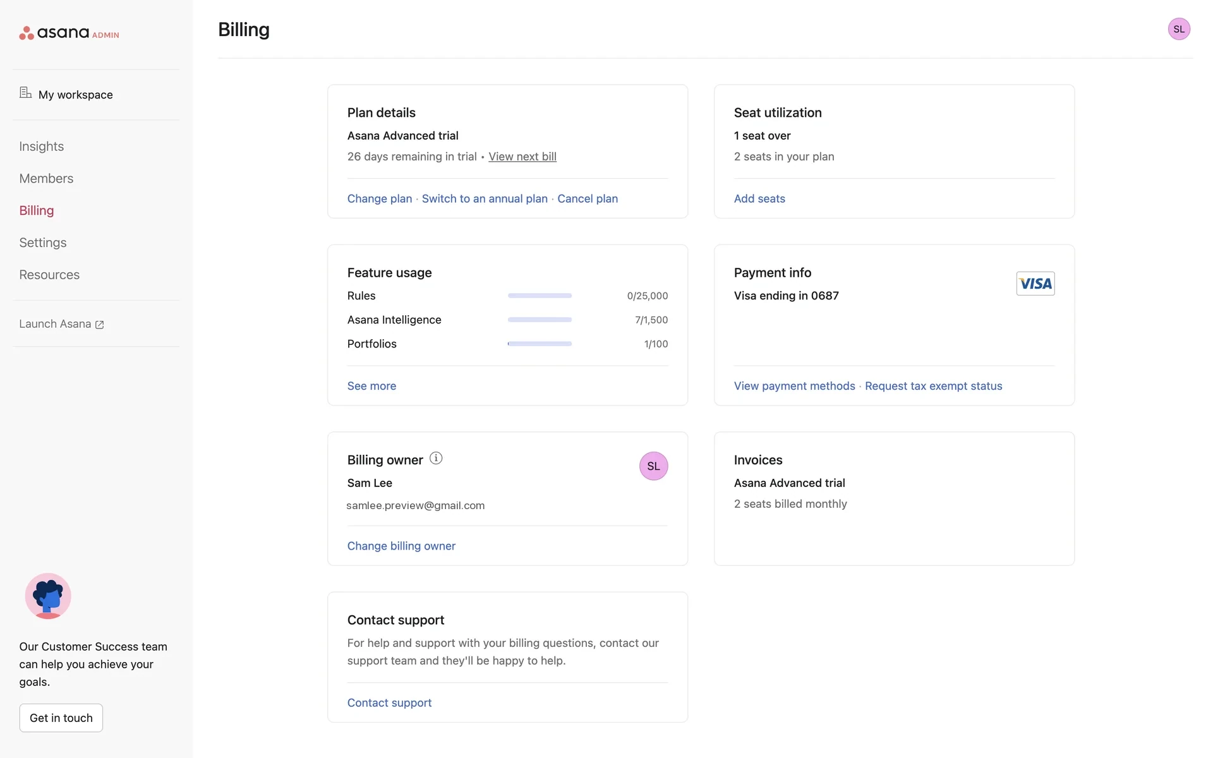Click Change plan link
This screenshot has width=1213, height=758.
380,199
